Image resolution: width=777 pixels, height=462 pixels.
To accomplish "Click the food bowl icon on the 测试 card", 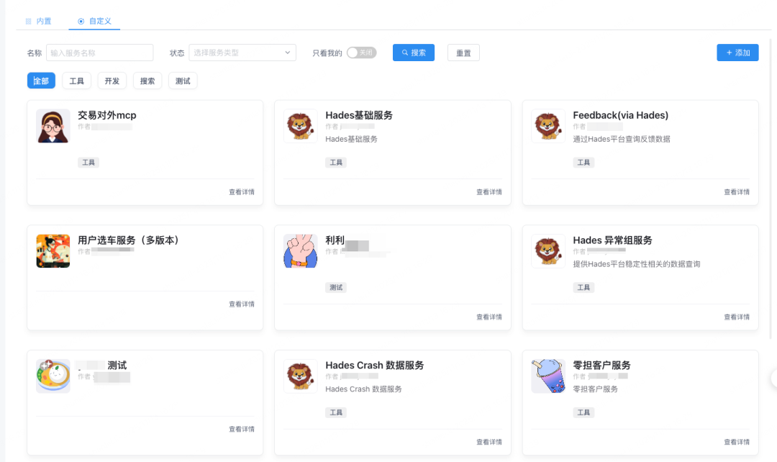I will pos(53,375).
